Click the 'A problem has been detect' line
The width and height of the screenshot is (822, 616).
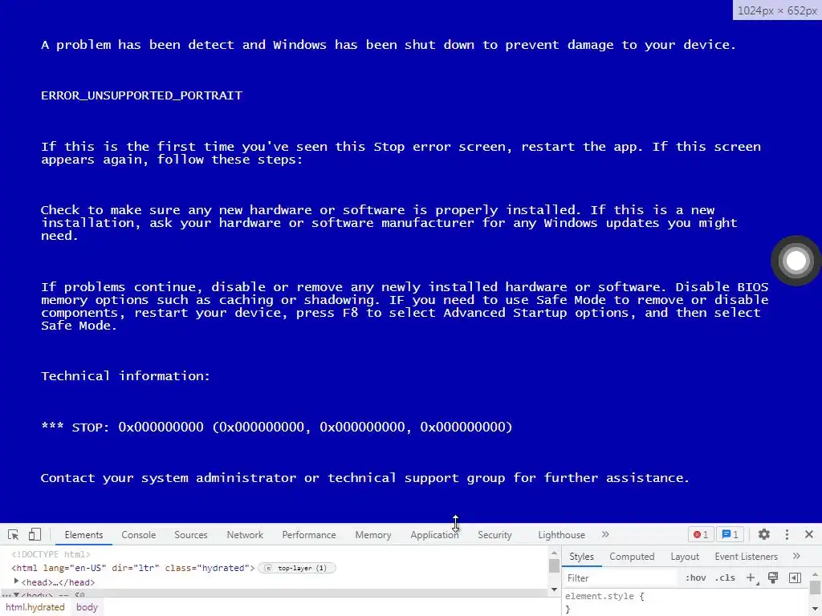389,45
